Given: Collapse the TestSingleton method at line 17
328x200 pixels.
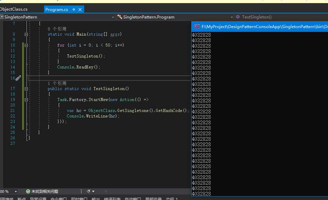Looking at the screenshot, I should pyautogui.click(x=26, y=89).
